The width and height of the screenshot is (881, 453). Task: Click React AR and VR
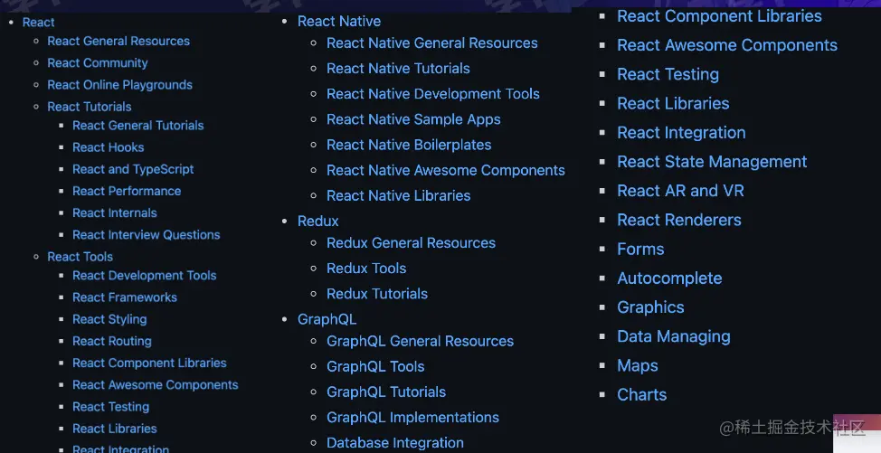pos(680,191)
